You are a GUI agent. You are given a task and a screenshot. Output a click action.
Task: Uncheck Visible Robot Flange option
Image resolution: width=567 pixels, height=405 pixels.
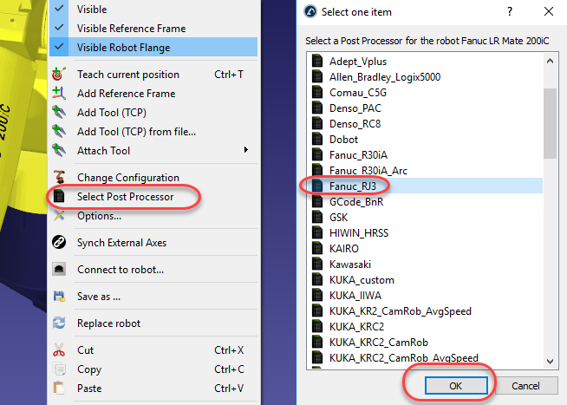(x=123, y=48)
